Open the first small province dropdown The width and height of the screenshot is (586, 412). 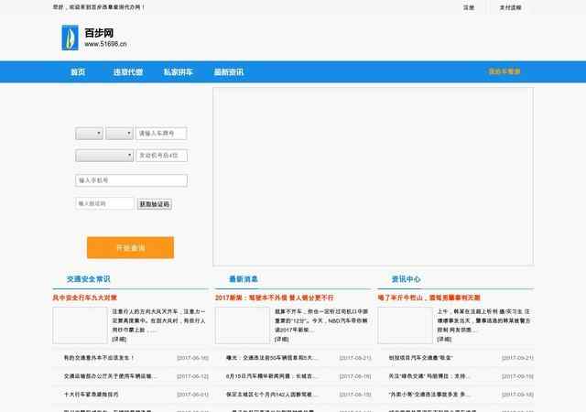(x=89, y=133)
